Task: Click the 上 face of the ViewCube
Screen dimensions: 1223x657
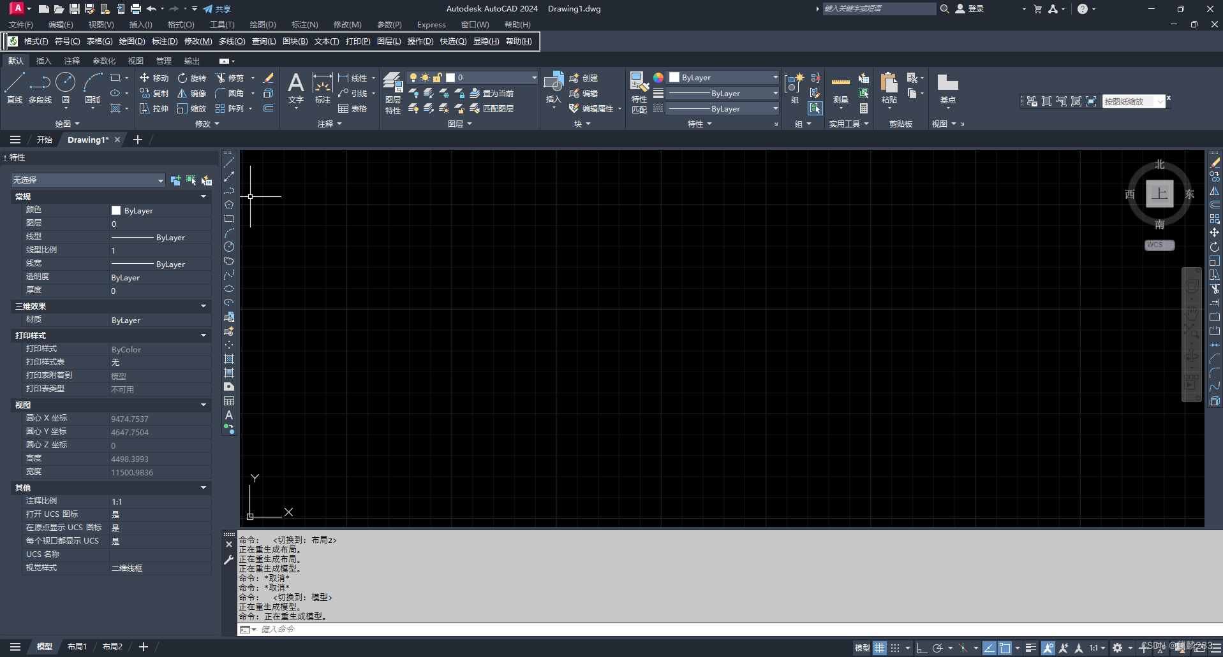Action: pyautogui.click(x=1159, y=194)
